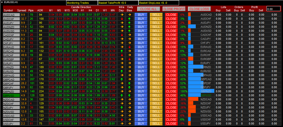283x127 pixels.
Task: Click SELL for USDCAD row
Action: tap(156, 115)
